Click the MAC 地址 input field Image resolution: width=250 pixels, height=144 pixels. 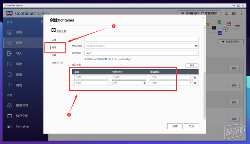coord(139,46)
